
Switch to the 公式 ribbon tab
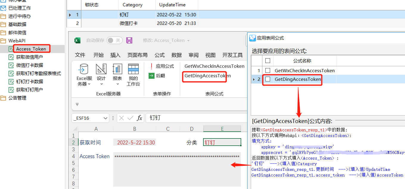click(x=160, y=55)
